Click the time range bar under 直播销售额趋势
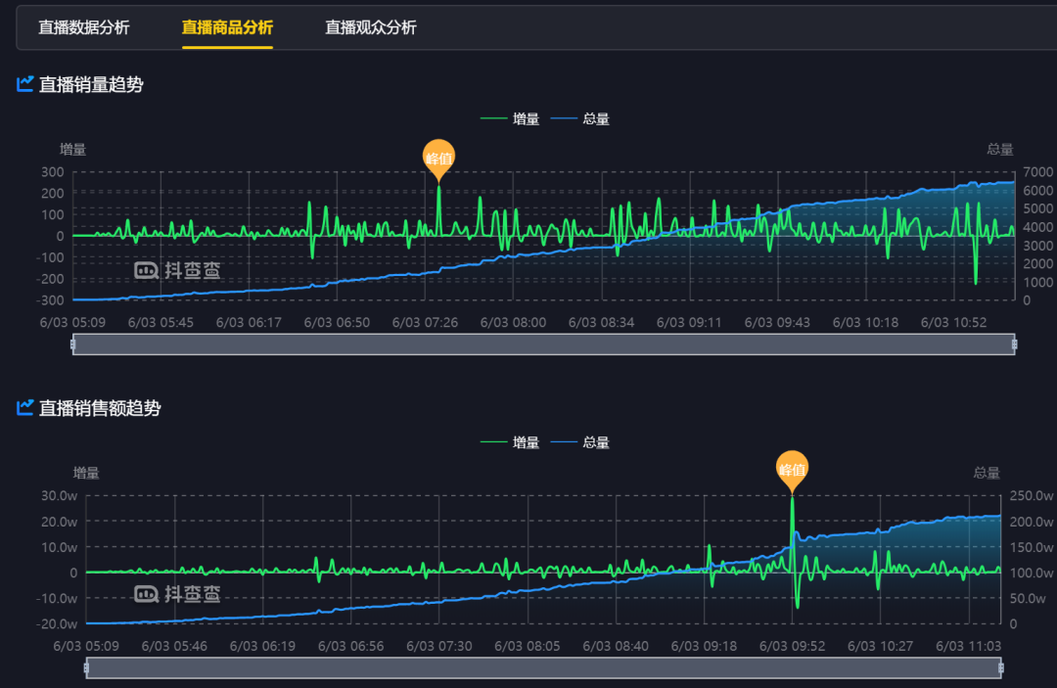The image size is (1057, 688). tap(543, 667)
